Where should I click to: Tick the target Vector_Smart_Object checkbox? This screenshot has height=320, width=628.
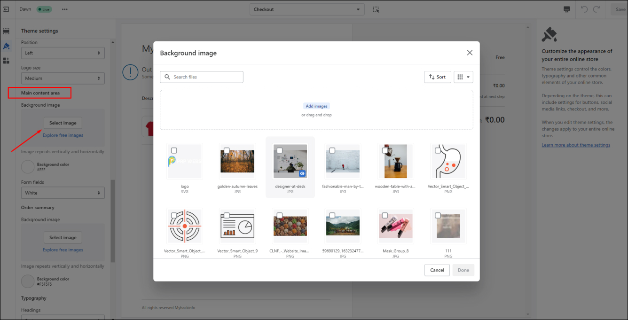(x=174, y=215)
